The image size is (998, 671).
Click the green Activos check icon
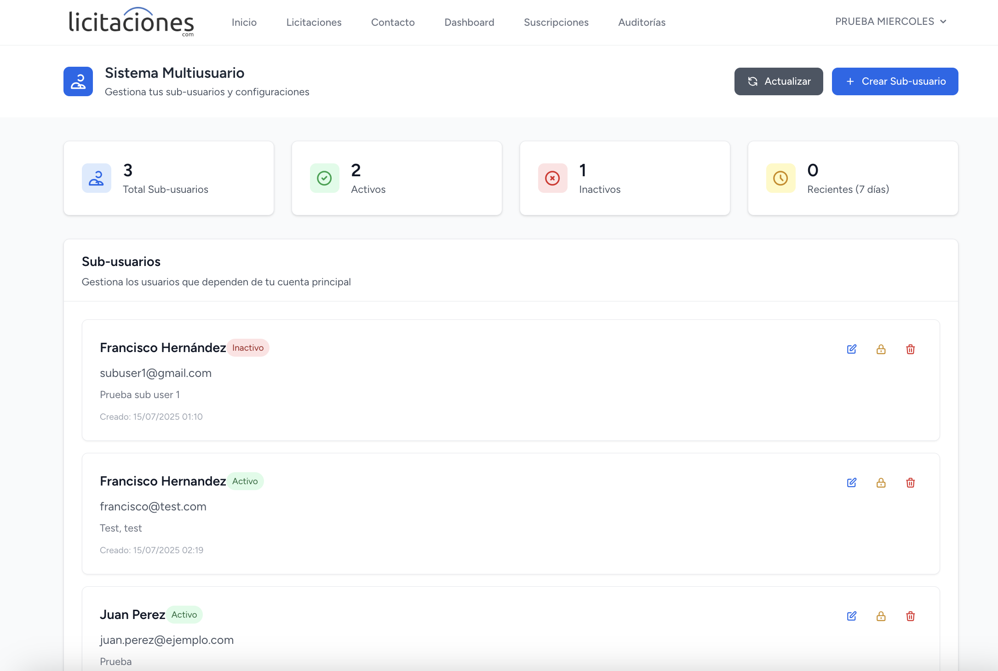[325, 178]
